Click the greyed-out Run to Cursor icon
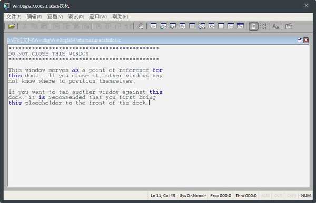 point(128,26)
